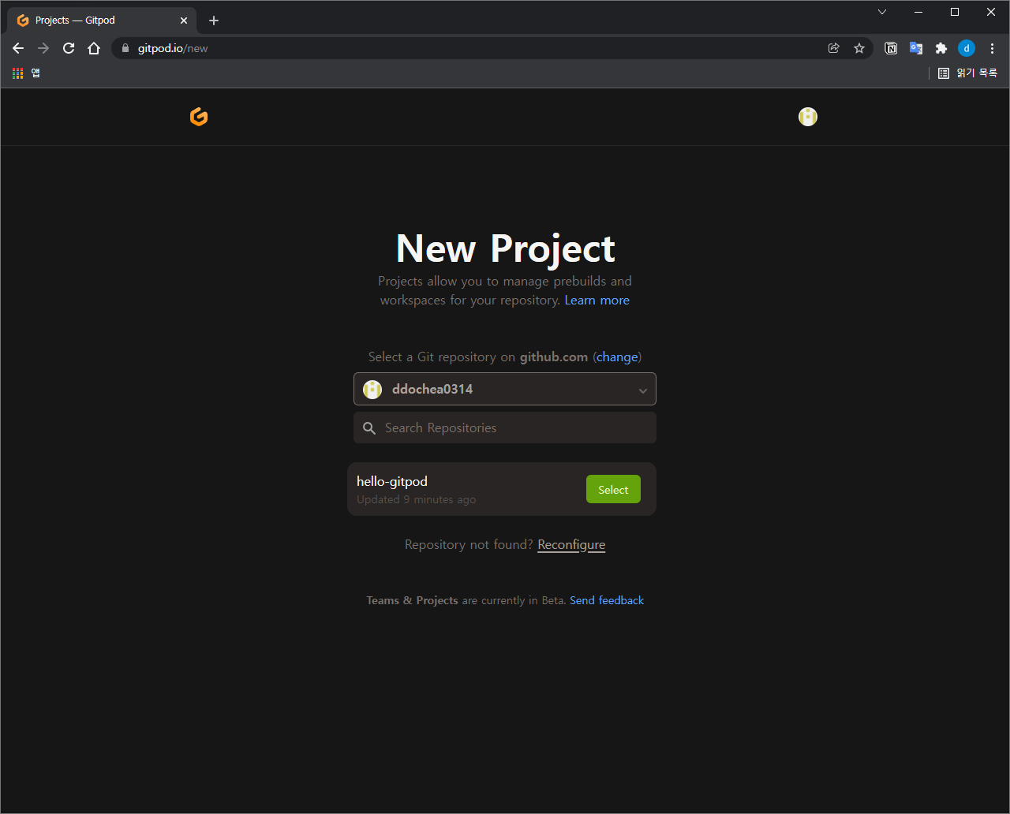Click the hello-gitpod repository name
Screen dimensions: 1010x814
click(392, 481)
